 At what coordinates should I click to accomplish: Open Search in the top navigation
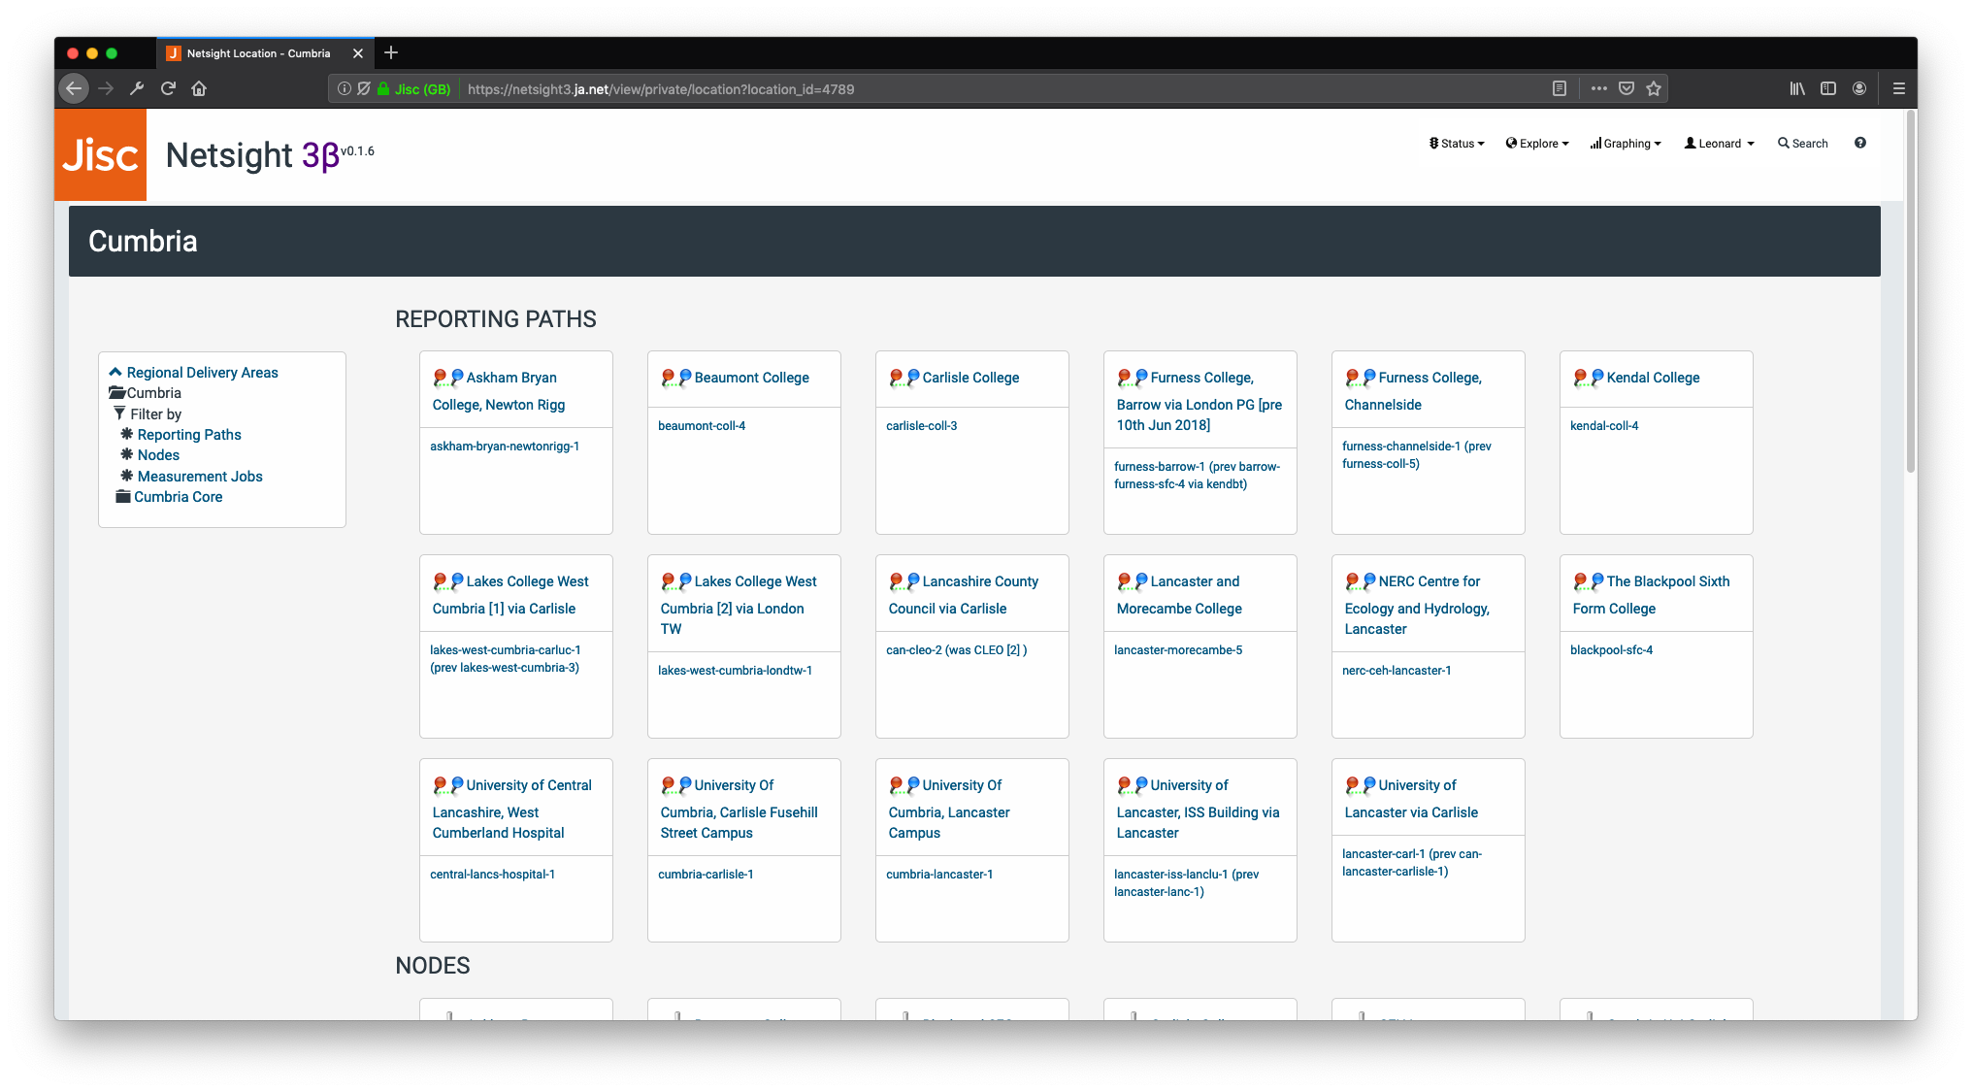click(1803, 144)
